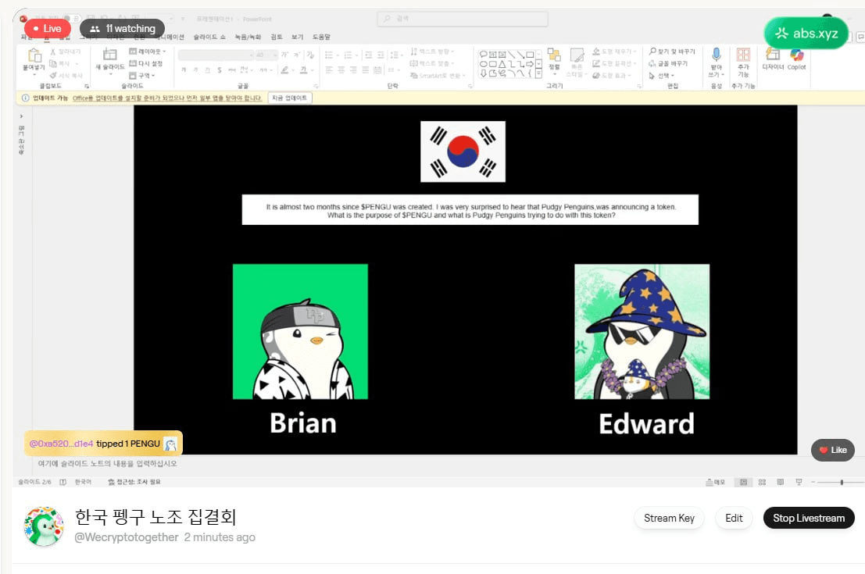Click the Like heart button
This screenshot has width=865, height=574.
point(832,450)
